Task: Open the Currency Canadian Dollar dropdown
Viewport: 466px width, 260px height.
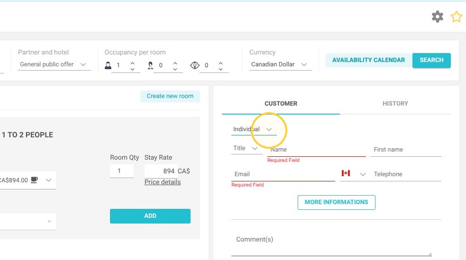Action: coord(280,64)
